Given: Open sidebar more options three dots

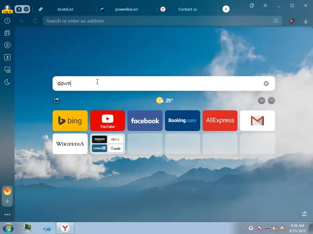Looking at the screenshot, I should (7, 214).
